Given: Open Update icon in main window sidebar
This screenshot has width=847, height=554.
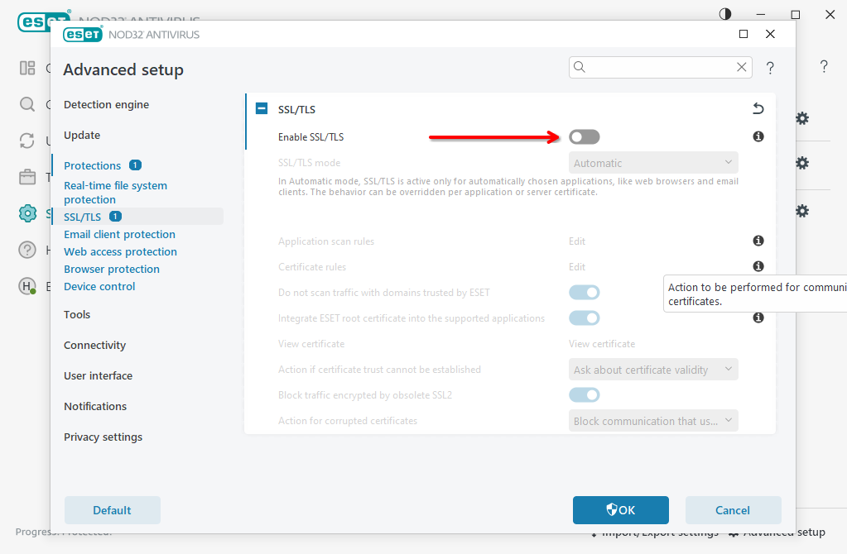Looking at the screenshot, I should pyautogui.click(x=27, y=141).
